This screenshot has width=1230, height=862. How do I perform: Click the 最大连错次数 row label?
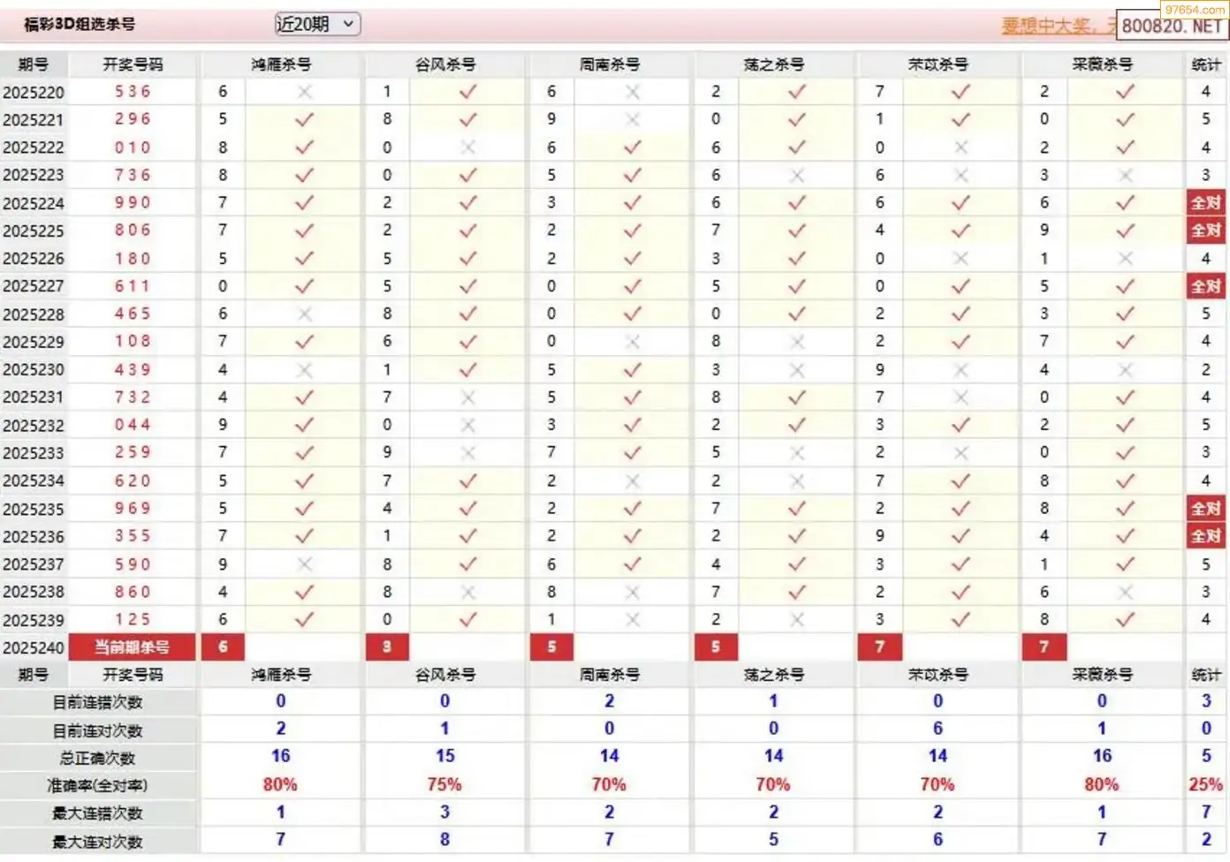click(98, 813)
